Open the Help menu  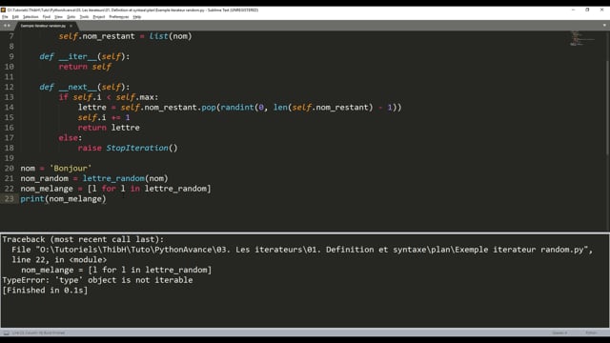tap(137, 17)
